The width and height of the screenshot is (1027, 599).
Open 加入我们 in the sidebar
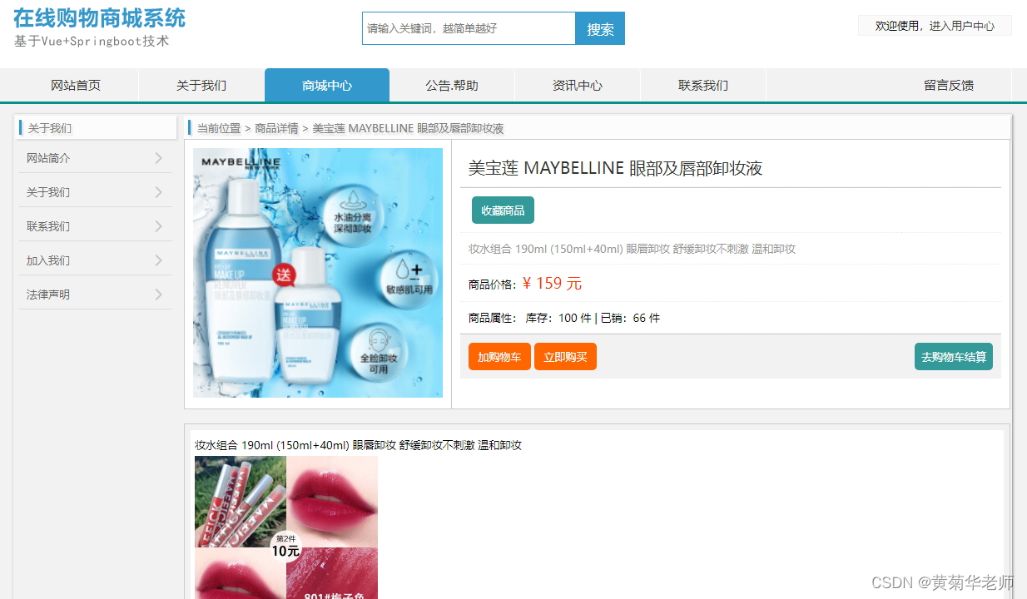pos(95,260)
